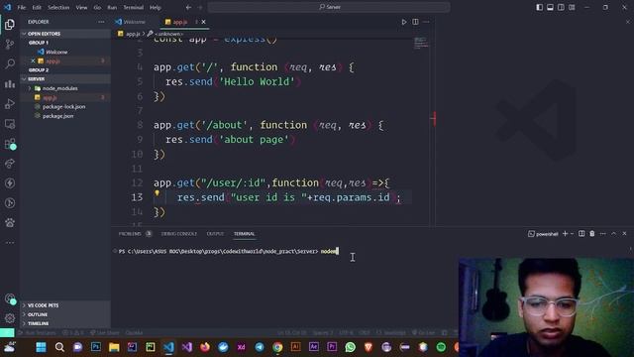634x357 pixels.
Task: Open the Explorer view in activity bar
Action: point(10,24)
